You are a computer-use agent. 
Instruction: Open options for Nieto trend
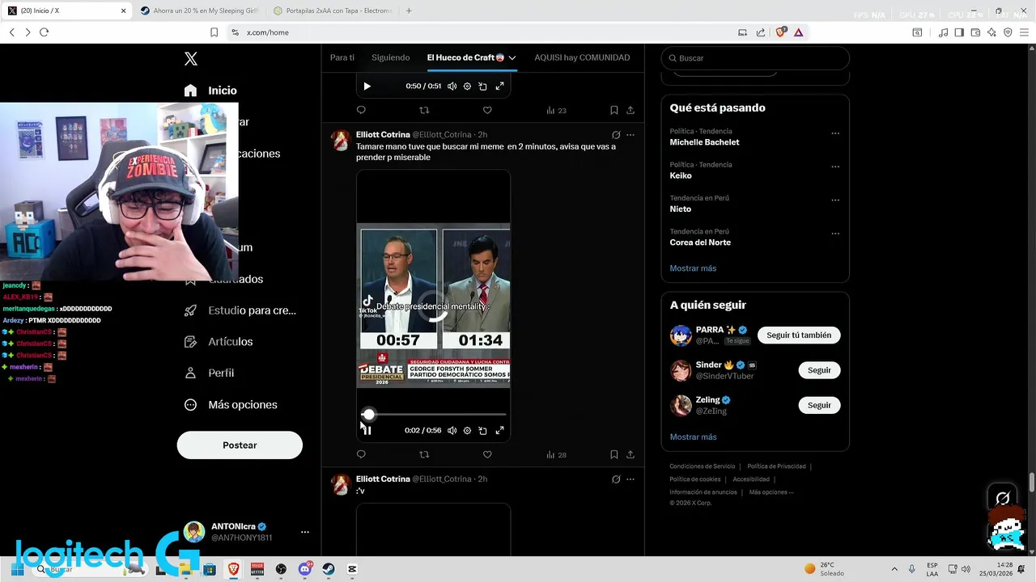tap(835, 200)
